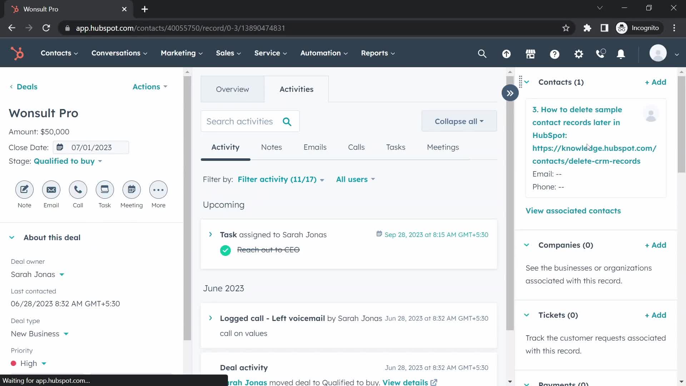Show the Calls activity tab
This screenshot has width=686, height=386.
click(356, 147)
